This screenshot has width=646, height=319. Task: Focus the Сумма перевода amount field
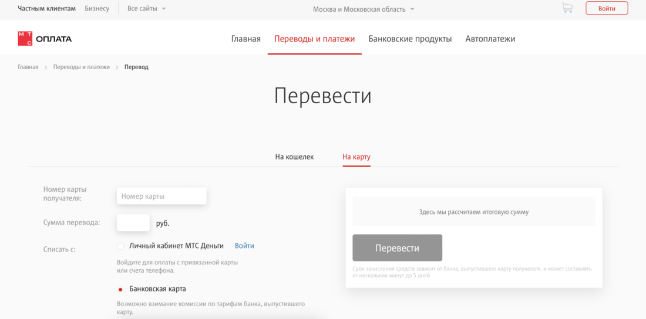coord(133,223)
